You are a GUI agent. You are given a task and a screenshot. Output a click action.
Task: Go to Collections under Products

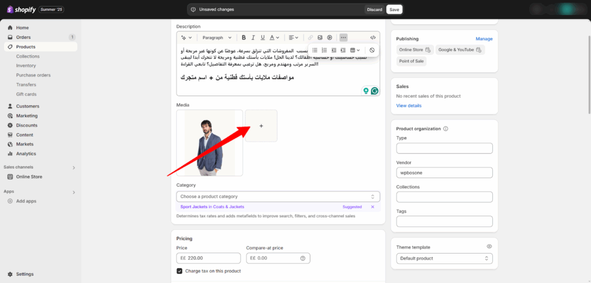point(28,56)
